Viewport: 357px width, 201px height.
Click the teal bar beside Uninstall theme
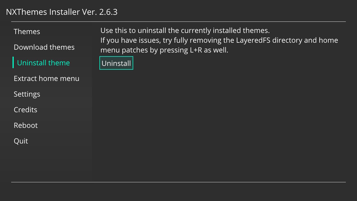pyautogui.click(x=13, y=63)
